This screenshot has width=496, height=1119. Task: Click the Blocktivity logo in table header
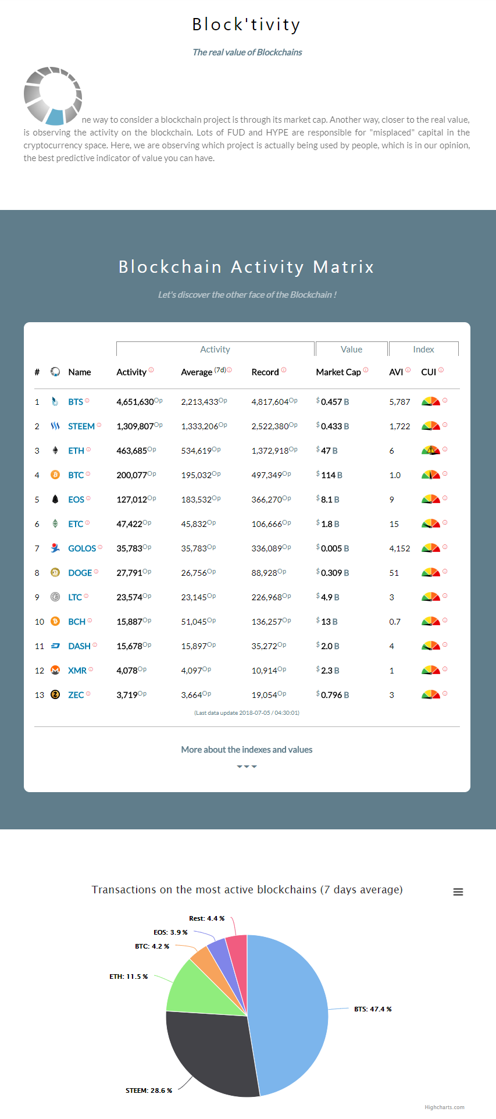[55, 372]
